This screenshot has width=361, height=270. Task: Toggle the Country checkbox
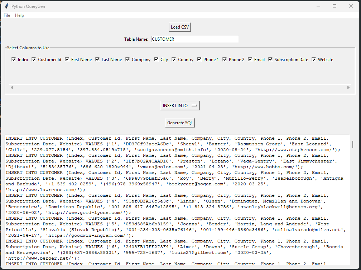[174, 59]
